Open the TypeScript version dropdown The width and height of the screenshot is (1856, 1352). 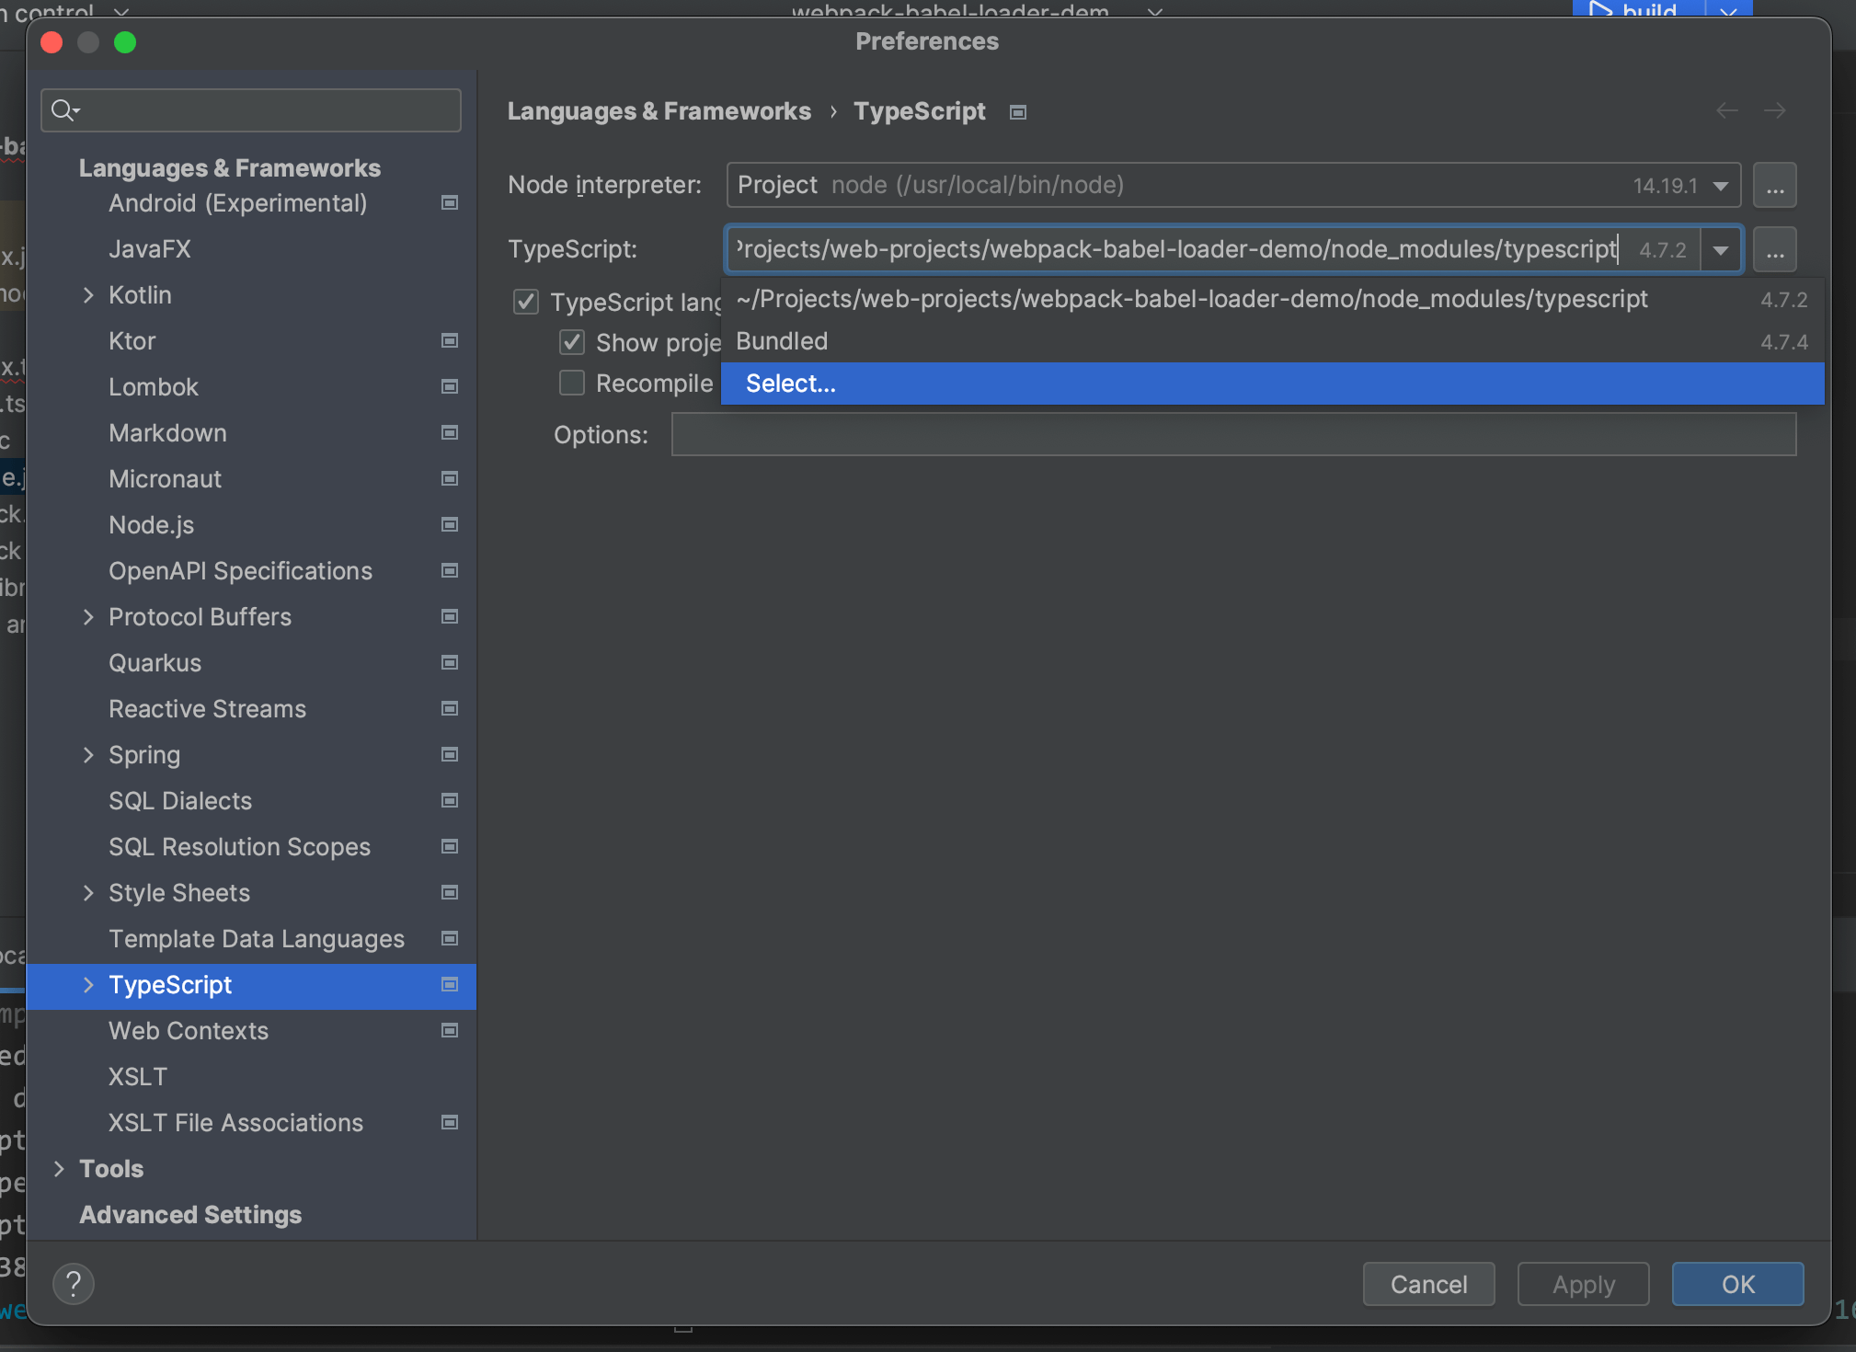tap(1722, 251)
